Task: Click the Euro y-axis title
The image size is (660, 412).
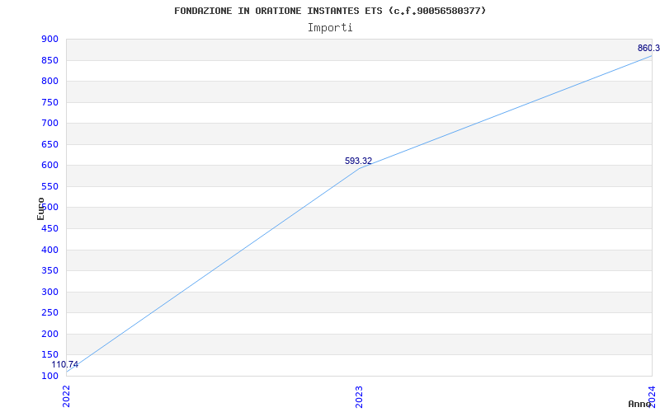Action: click(40, 208)
